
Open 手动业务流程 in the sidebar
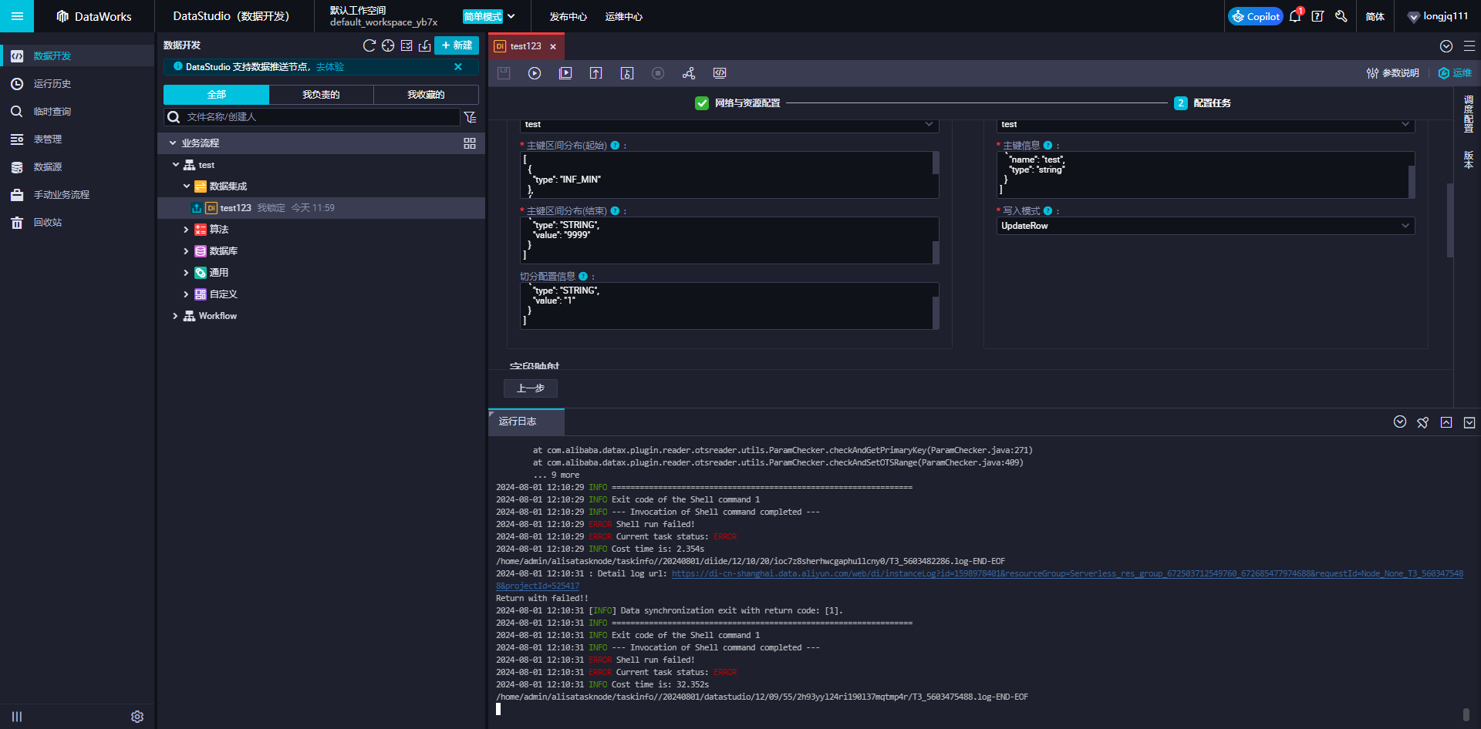pos(77,194)
